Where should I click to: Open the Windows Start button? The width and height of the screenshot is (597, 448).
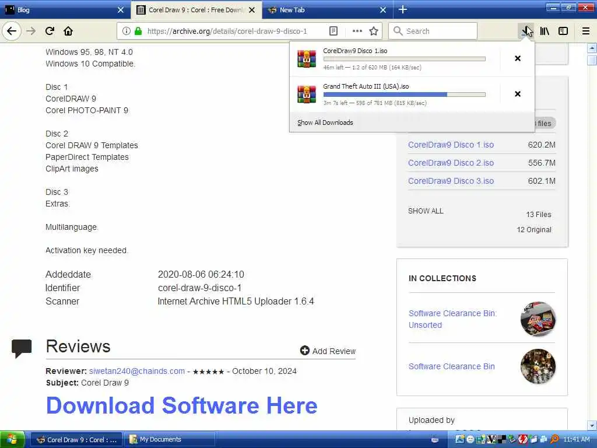point(12,440)
